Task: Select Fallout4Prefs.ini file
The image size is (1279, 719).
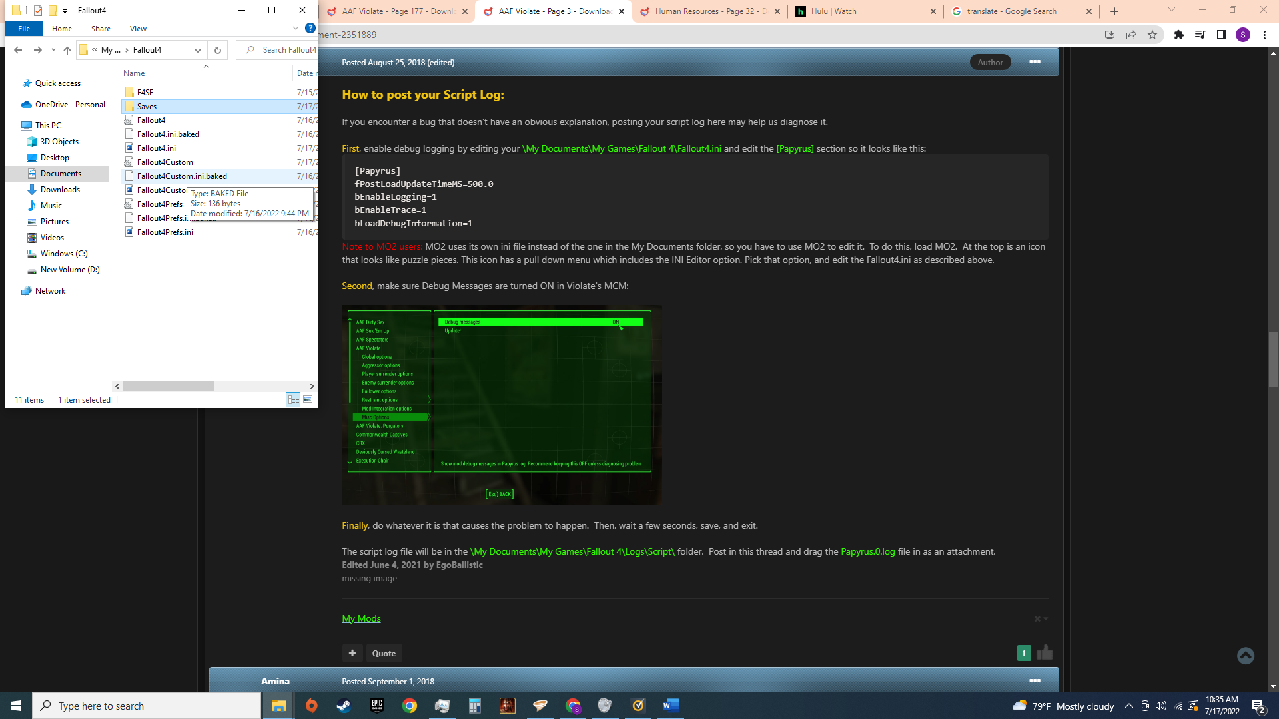Action: [165, 232]
